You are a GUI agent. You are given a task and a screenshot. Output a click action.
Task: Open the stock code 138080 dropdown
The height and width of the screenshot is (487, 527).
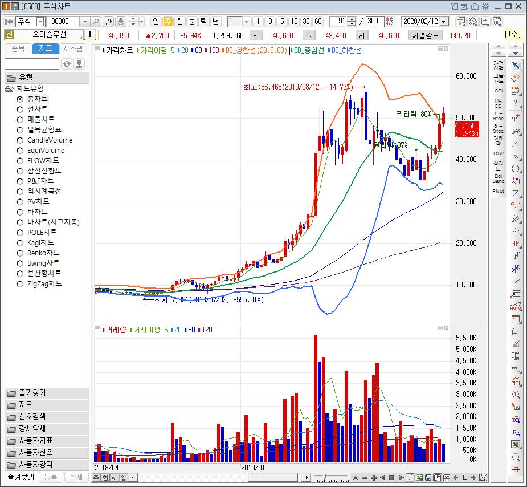tap(85, 22)
